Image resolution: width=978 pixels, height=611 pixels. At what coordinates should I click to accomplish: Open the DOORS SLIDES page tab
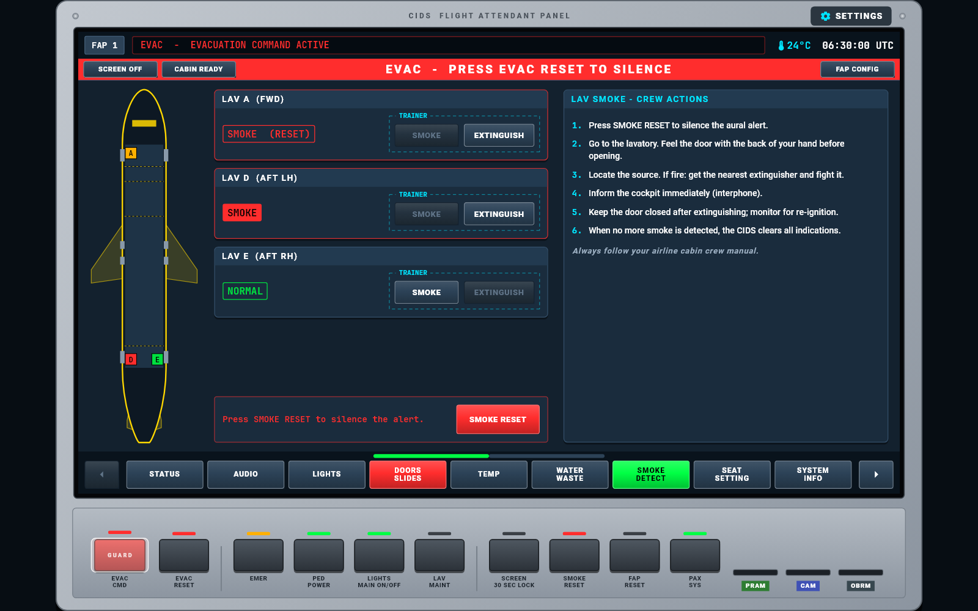click(408, 474)
